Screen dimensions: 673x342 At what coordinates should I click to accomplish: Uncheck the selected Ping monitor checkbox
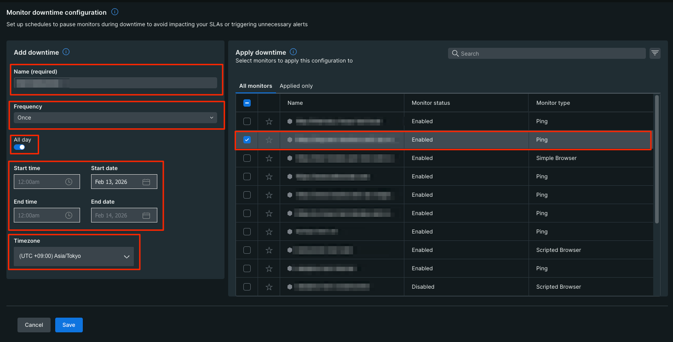point(247,140)
